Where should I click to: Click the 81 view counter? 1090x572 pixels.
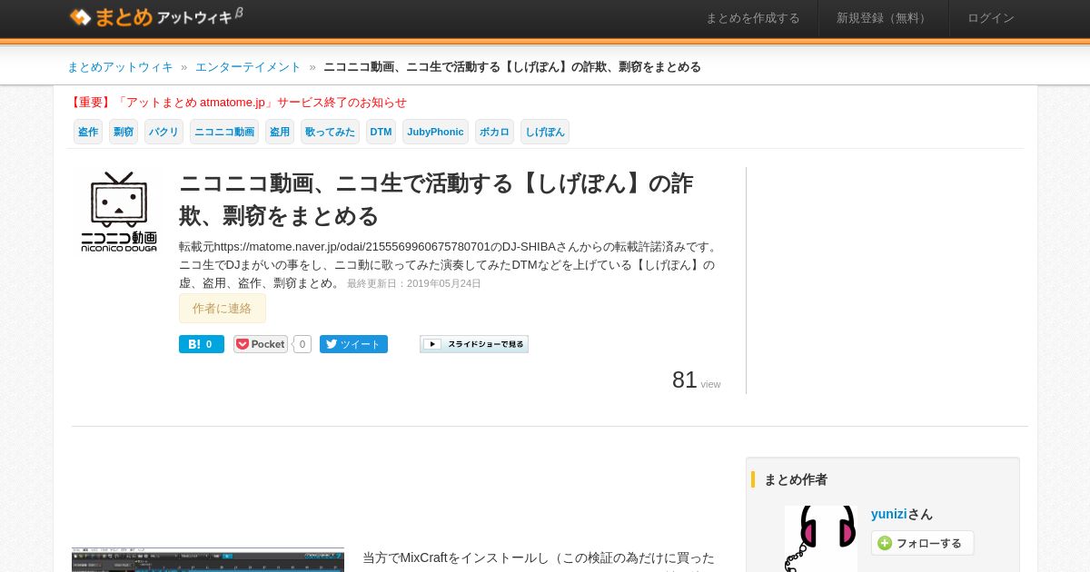[696, 380]
